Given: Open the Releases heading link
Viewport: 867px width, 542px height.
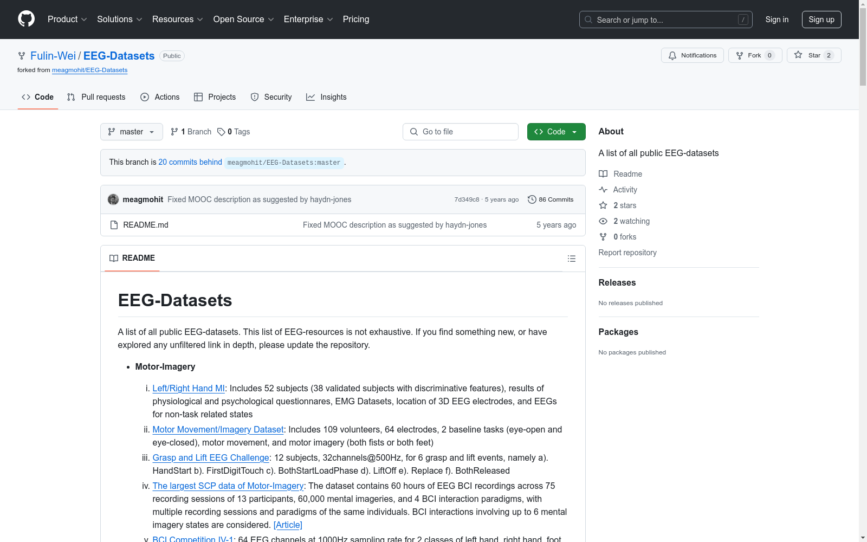Looking at the screenshot, I should (617, 282).
